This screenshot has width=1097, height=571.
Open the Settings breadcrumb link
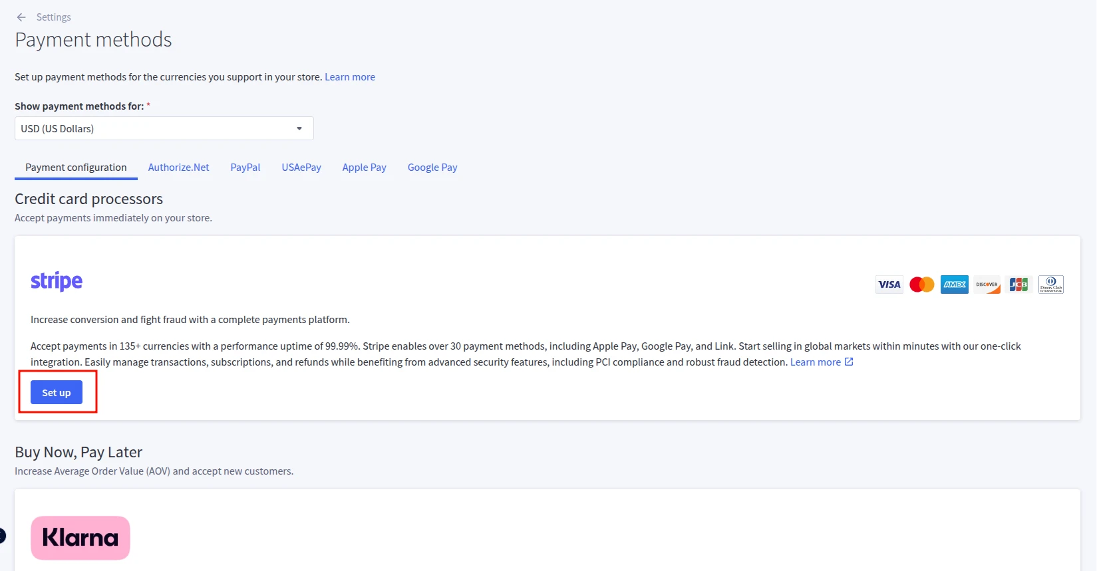point(53,17)
